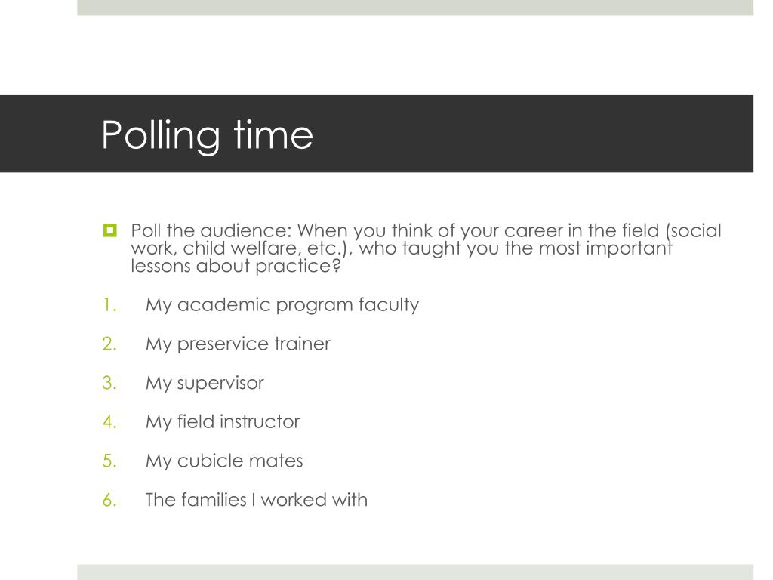Click the green square bullet icon
The width and height of the screenshot is (773, 580).
click(110, 230)
